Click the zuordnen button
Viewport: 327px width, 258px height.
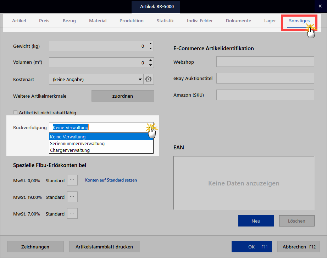123,96
